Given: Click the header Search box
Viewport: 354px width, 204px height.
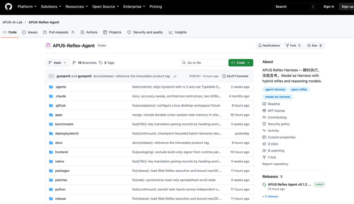Looking at the screenshot, I should point(296,6).
